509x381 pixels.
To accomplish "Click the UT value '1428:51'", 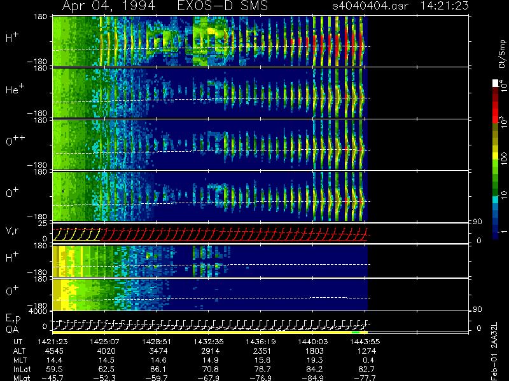I will [x=157, y=342].
